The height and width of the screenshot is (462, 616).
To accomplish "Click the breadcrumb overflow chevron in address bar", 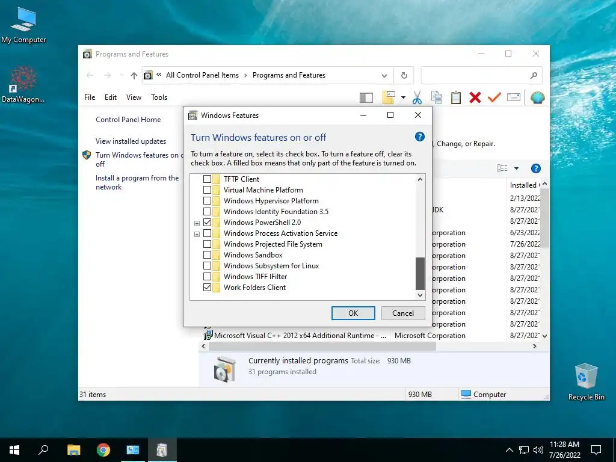I will pos(159,75).
